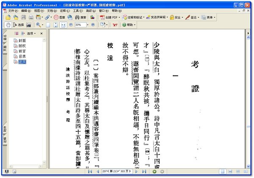Open the zoom percentage dropdown arrow
Screen dimensions: 254x178
tap(88, 25)
